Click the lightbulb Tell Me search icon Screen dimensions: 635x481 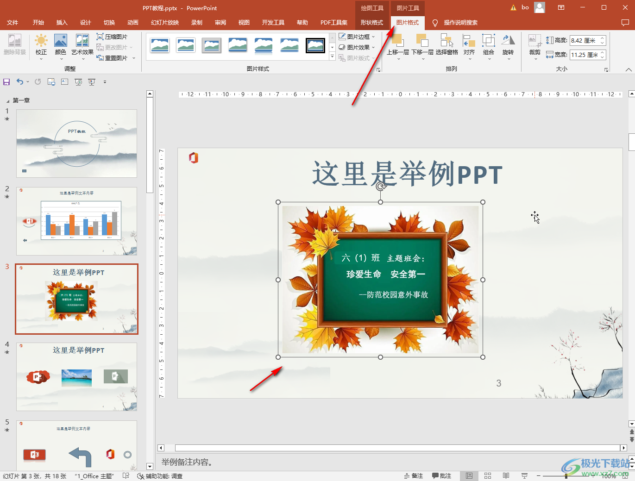click(435, 23)
